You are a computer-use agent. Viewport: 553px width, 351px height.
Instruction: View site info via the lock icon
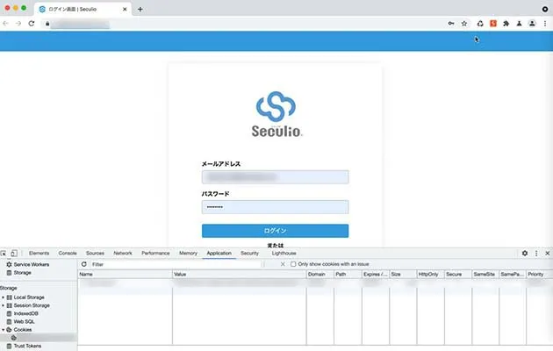click(x=47, y=24)
